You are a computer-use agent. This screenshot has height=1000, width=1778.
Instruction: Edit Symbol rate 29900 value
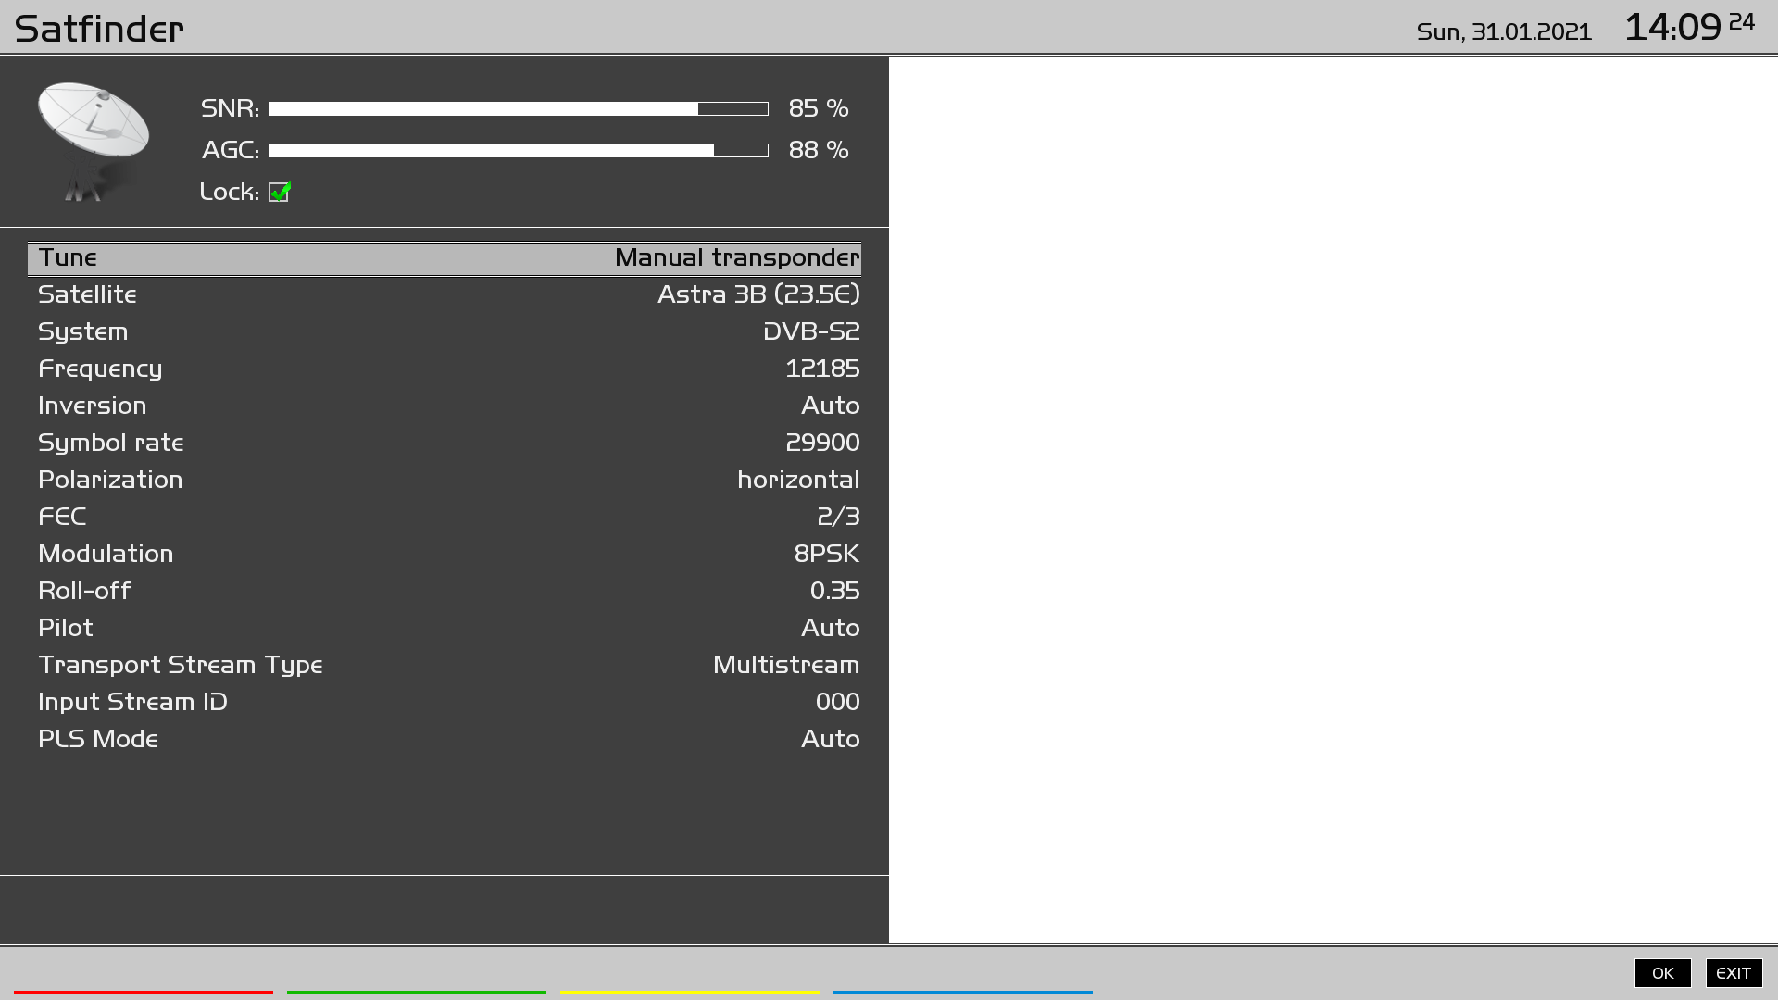444,443
